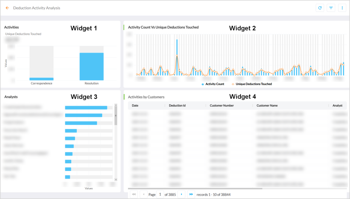This screenshot has width=350, height=199.
Task: Click the Customer Number column header
Action: click(222, 105)
